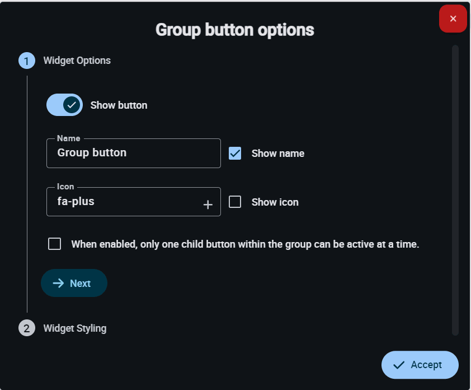
Task: Click the step 1 number circle
Action: point(27,61)
